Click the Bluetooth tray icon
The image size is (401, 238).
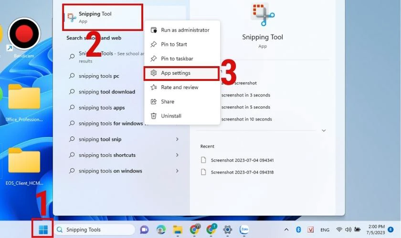[x=298, y=229]
